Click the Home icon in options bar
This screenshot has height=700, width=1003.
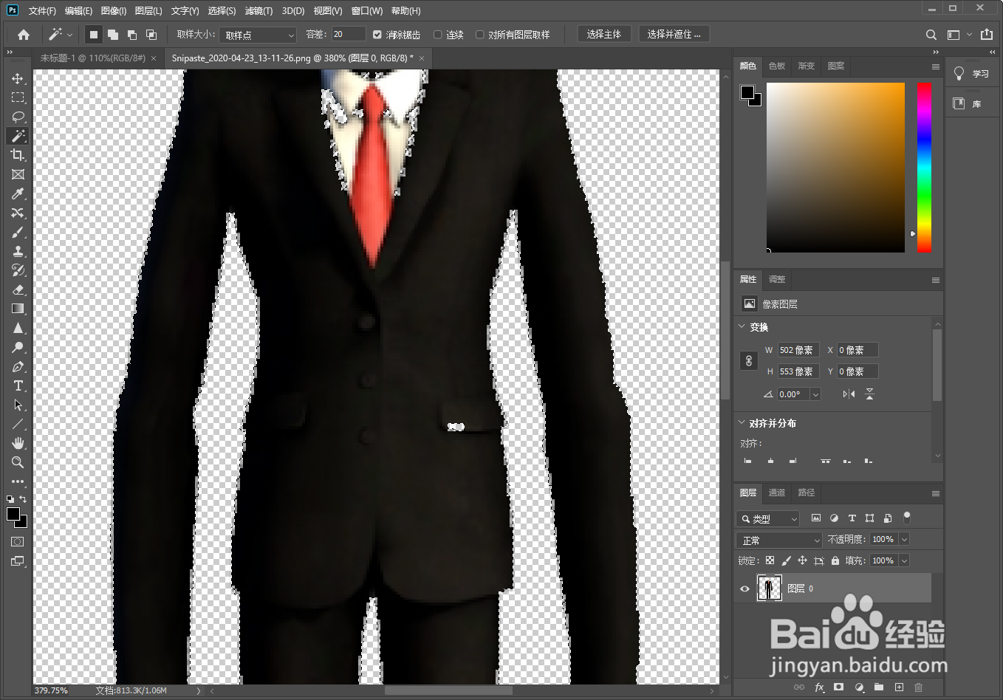[24, 35]
